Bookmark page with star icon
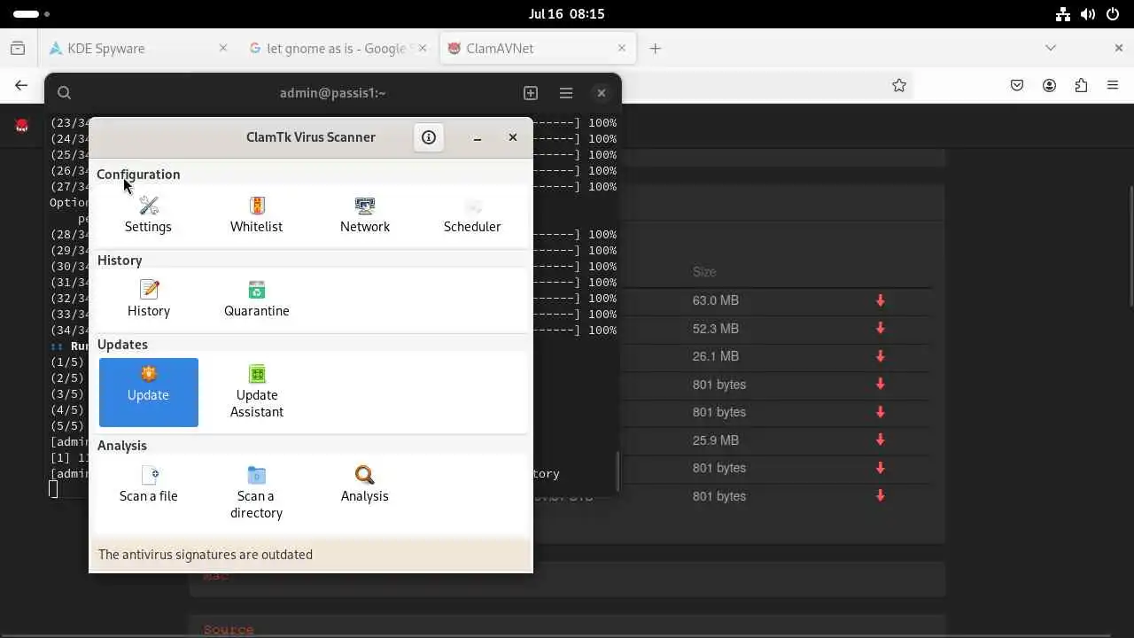This screenshot has width=1134, height=638. [x=899, y=85]
